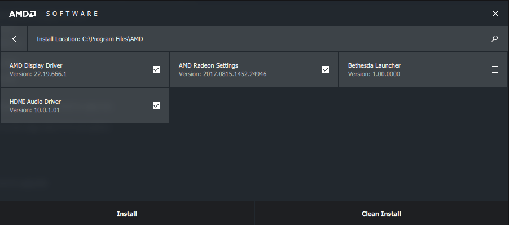Click the AMD logo
This screenshot has height=225, width=509.
pyautogui.click(x=23, y=14)
